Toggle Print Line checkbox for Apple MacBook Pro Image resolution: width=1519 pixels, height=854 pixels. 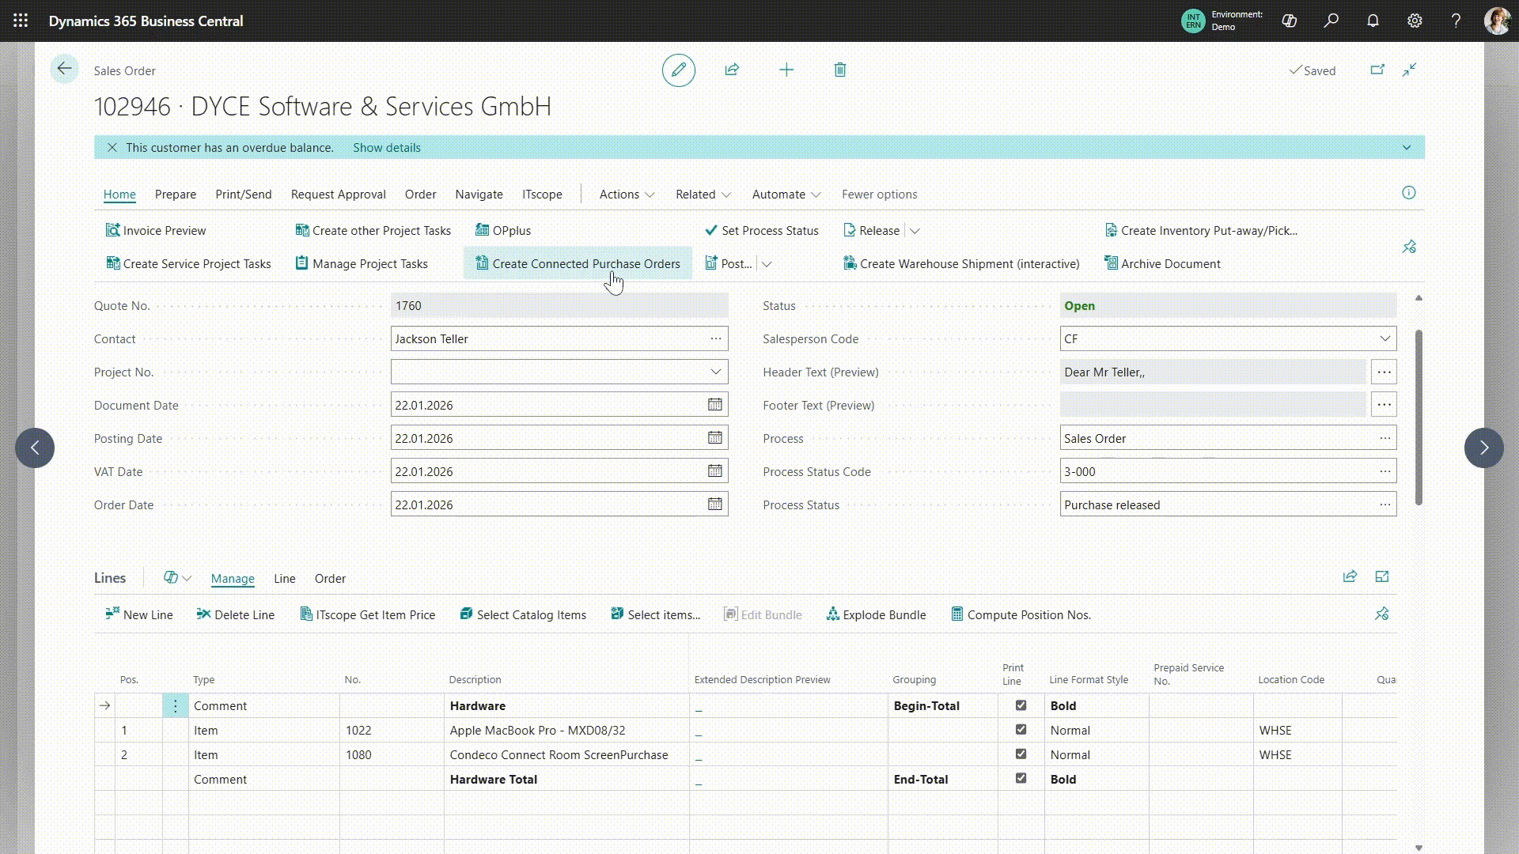point(1021,730)
